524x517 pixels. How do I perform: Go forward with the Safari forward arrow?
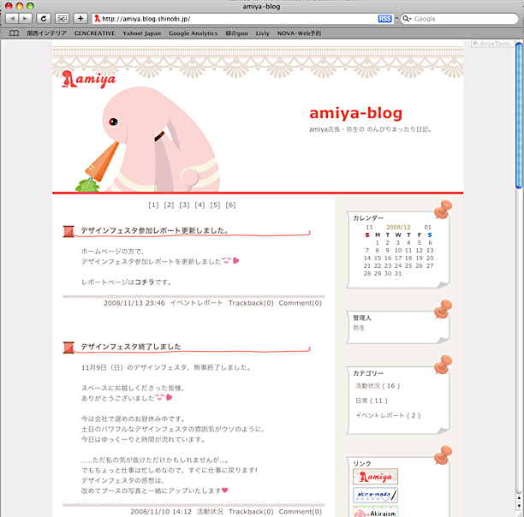click(x=26, y=18)
